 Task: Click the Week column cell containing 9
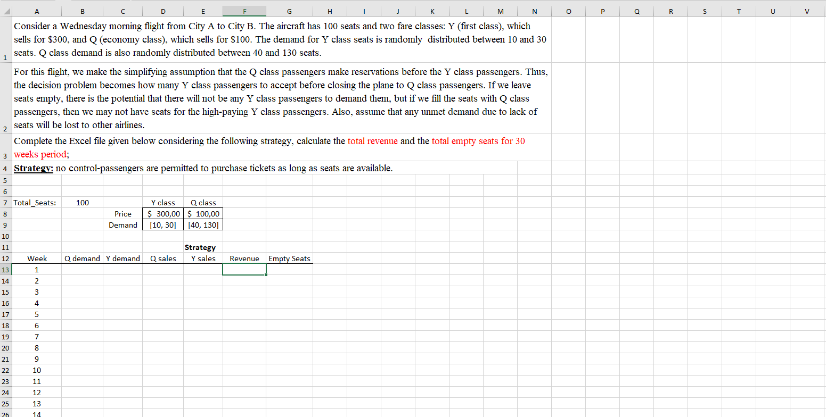tap(37, 359)
